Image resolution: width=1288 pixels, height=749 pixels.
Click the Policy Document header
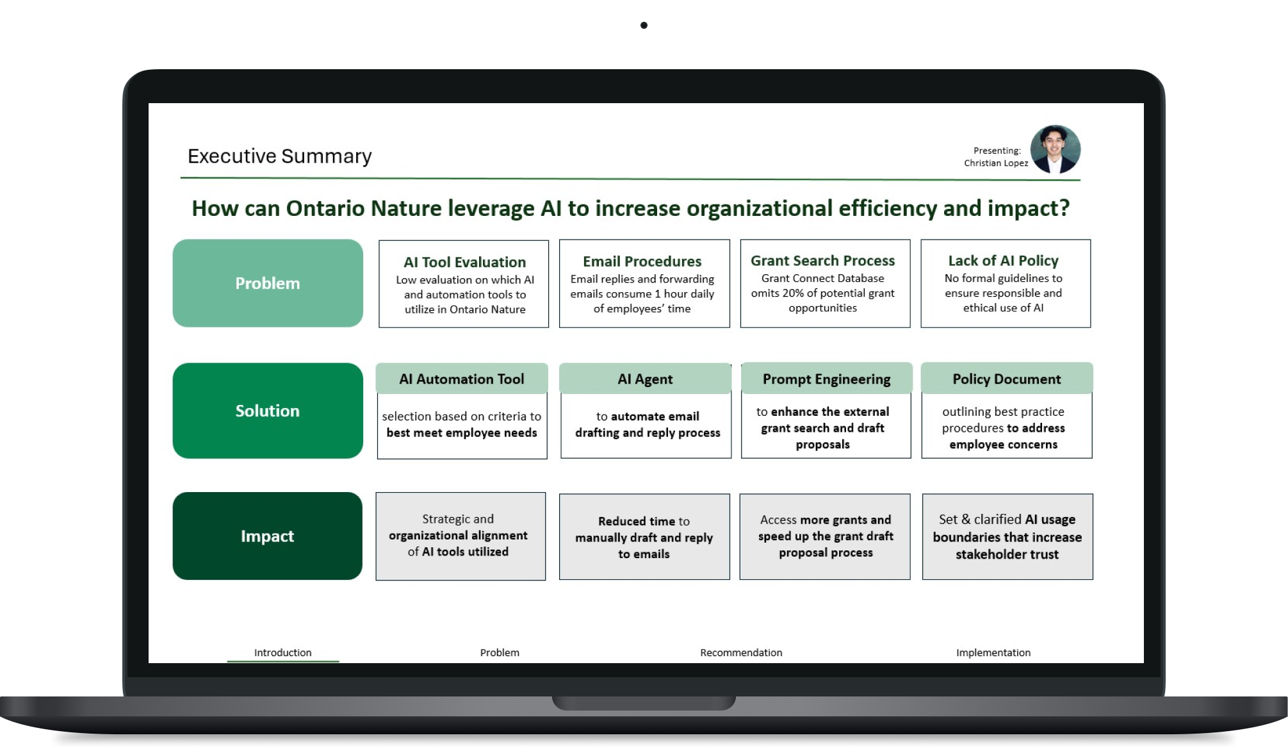1007,379
